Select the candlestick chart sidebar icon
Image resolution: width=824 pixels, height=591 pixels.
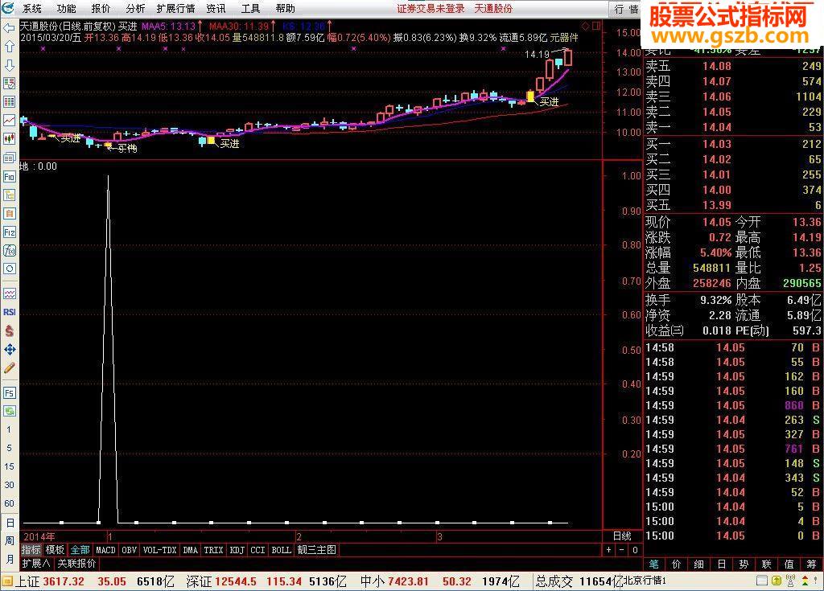9,138
